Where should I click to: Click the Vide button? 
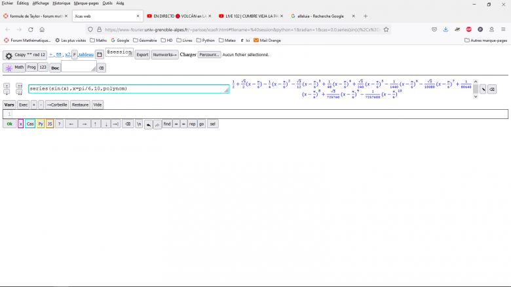(98, 105)
